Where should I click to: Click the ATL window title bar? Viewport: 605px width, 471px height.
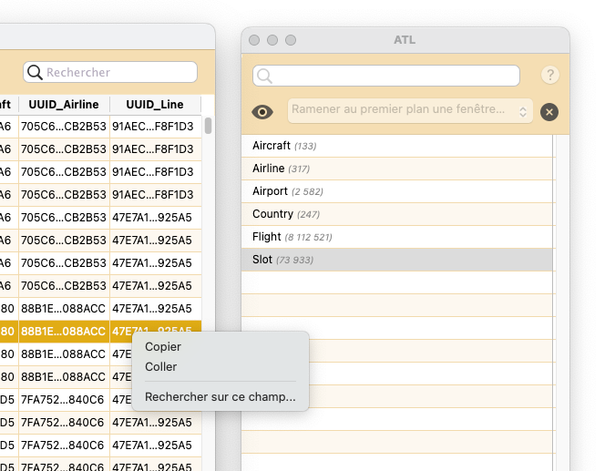(405, 40)
